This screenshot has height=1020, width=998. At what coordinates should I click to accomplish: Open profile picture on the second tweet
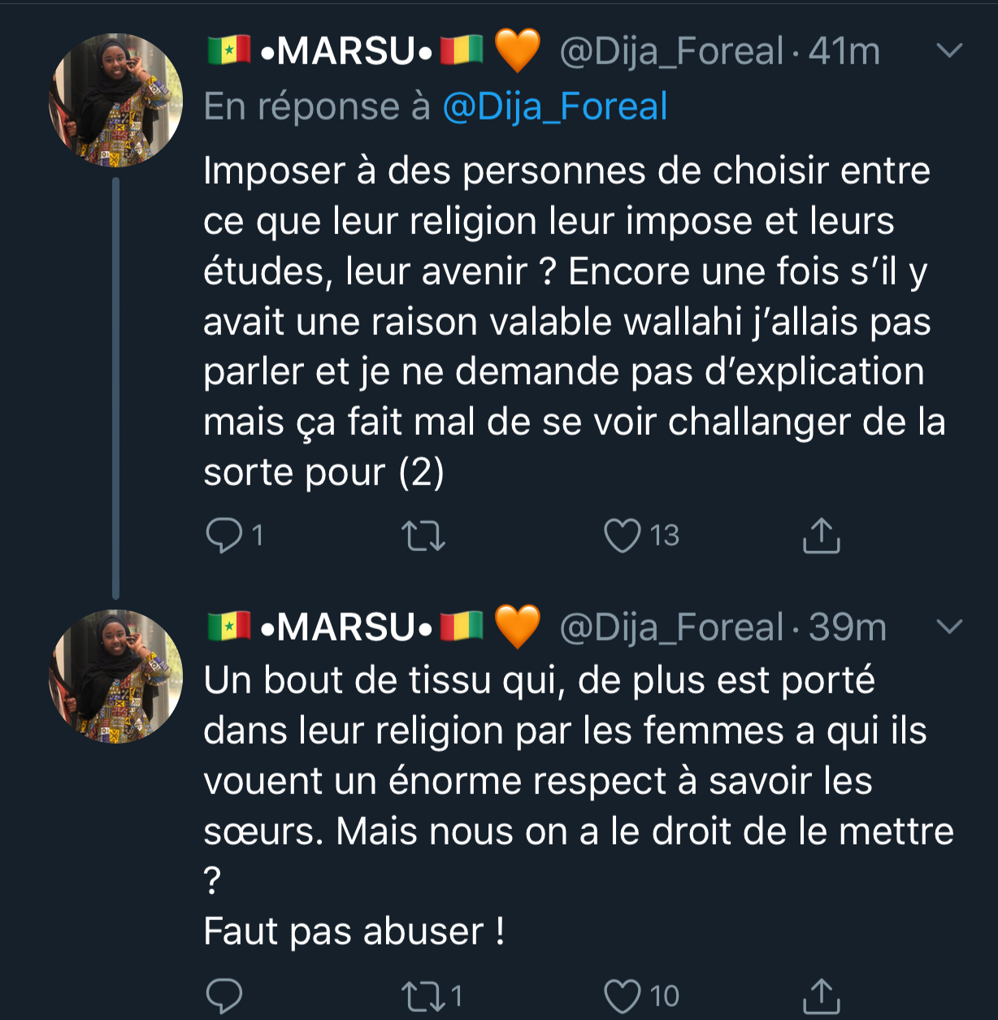[x=115, y=676]
